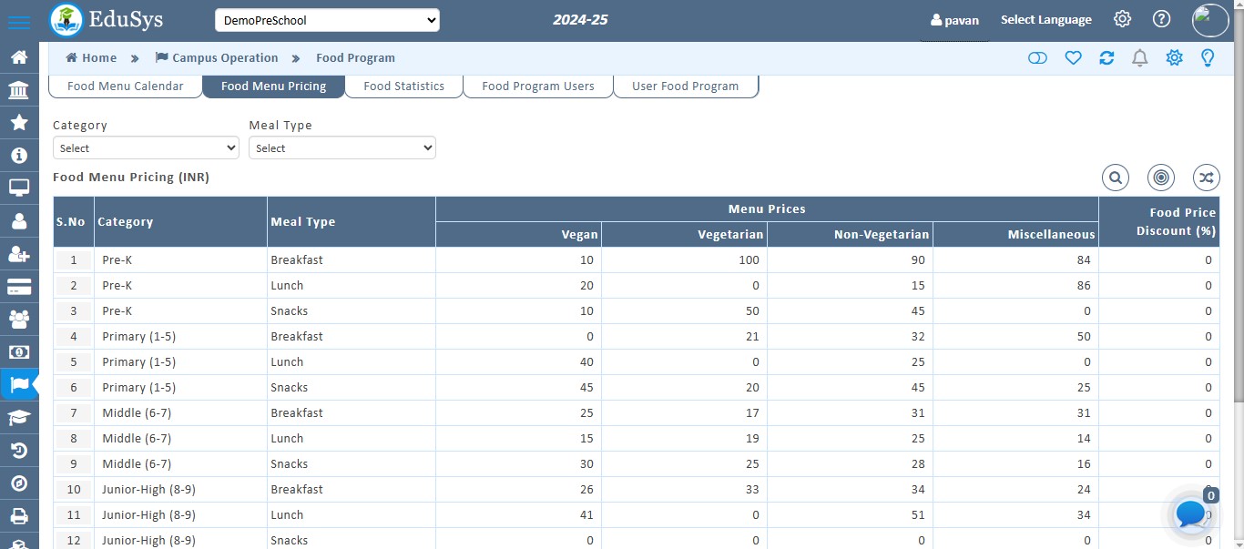Toggle the dark mode switch in breadcrumb bar

1037,57
